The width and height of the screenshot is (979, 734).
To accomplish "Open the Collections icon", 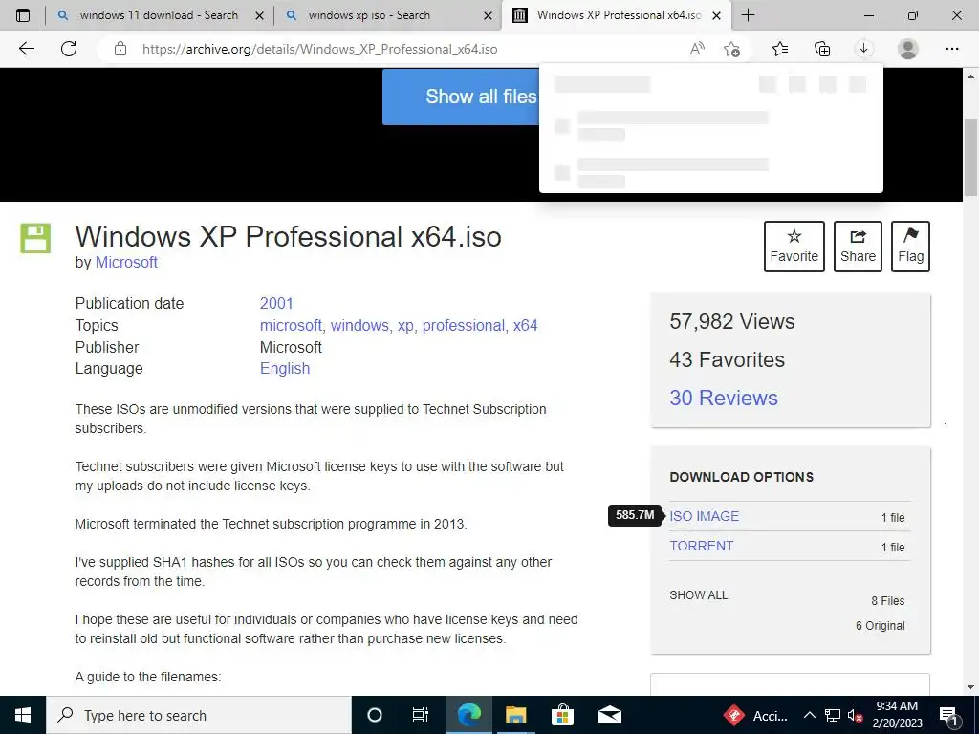I will pyautogui.click(x=822, y=49).
